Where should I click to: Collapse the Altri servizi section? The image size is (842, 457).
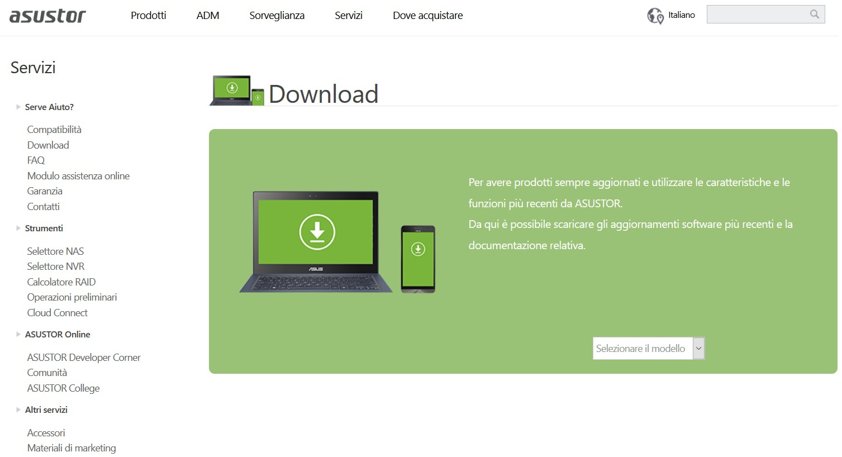pyautogui.click(x=46, y=410)
